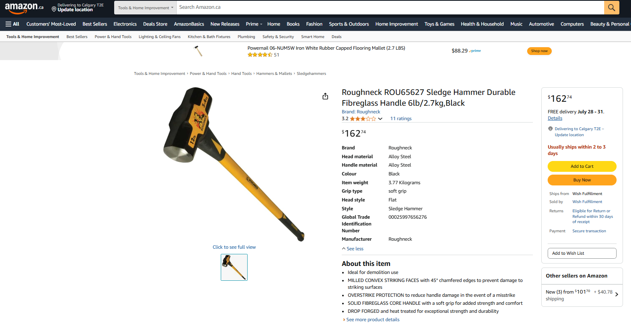Image resolution: width=631 pixels, height=326 pixels.
Task: Click the Amazon.ca logo
Action: [x=24, y=8]
